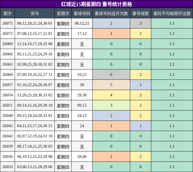The image size is (193, 172).
Task: Select draw numbers 09,14,15,16,29,30 10
Action: pyautogui.click(x=35, y=105)
